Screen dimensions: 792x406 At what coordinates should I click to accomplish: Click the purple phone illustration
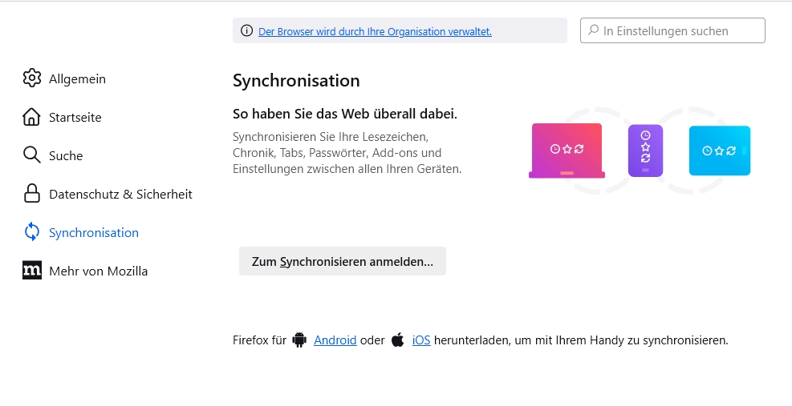pyautogui.click(x=645, y=150)
